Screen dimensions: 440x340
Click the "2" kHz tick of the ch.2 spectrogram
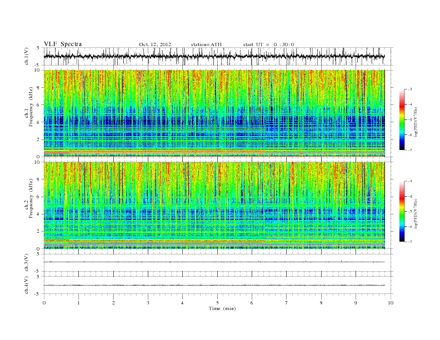(39, 232)
